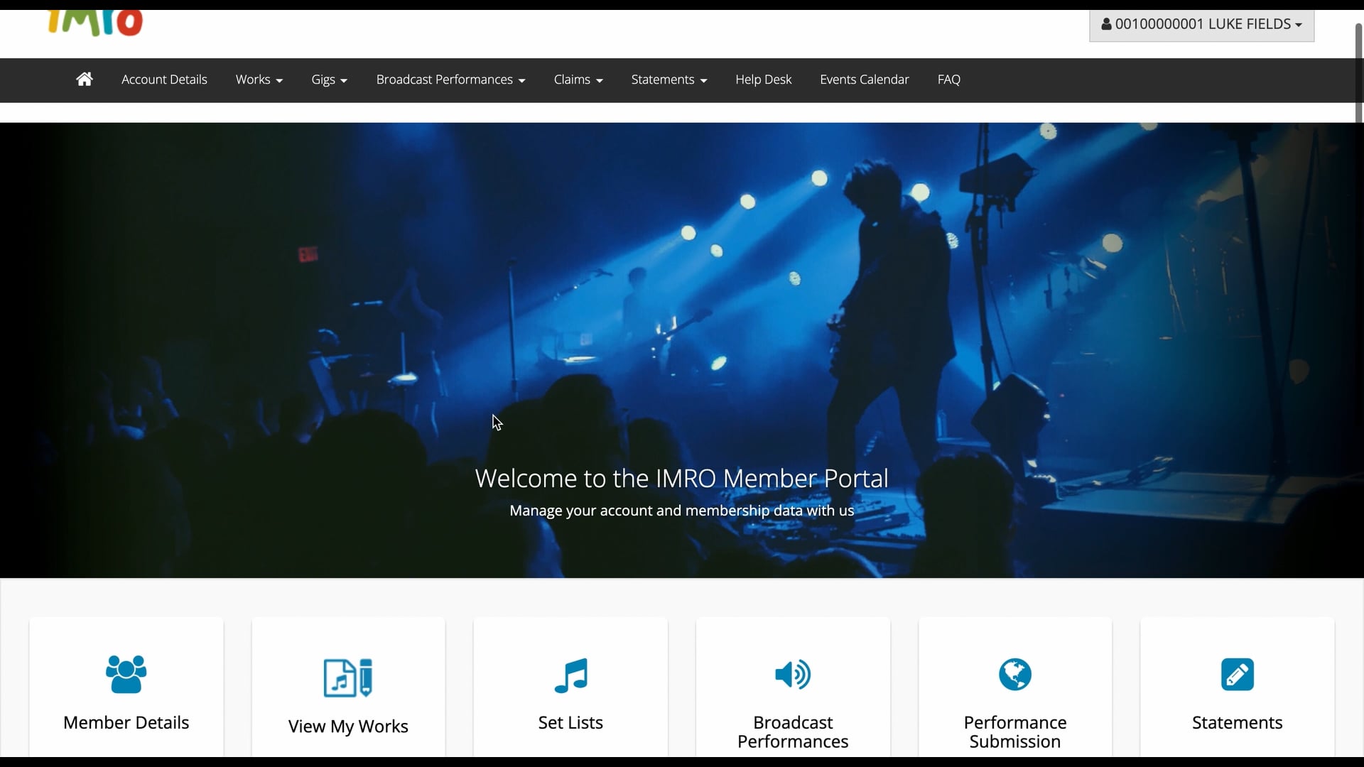Expand the Gigs menu
1364x767 pixels.
point(329,80)
